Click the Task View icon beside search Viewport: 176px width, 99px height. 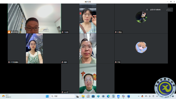78,96
